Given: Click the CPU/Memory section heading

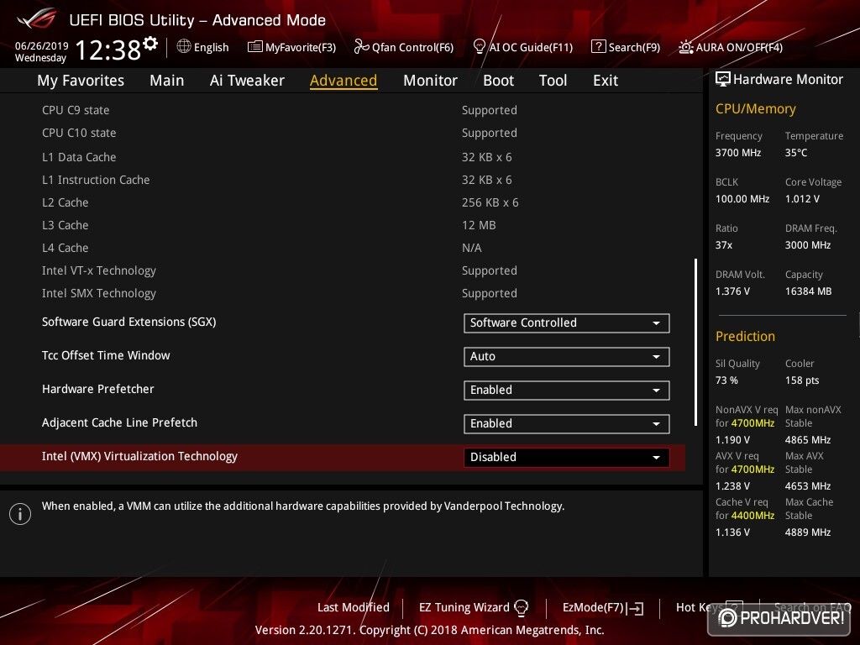Looking at the screenshot, I should (x=755, y=109).
